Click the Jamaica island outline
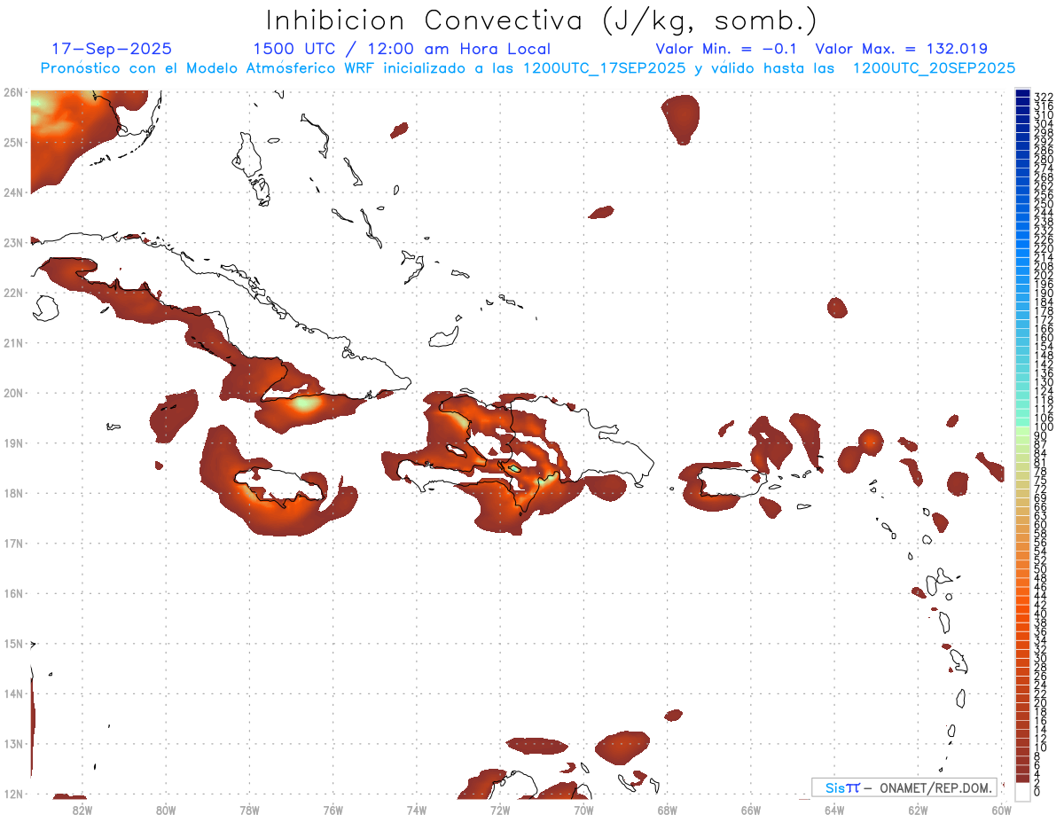Screen dimensions: 1064x822 (x=278, y=487)
